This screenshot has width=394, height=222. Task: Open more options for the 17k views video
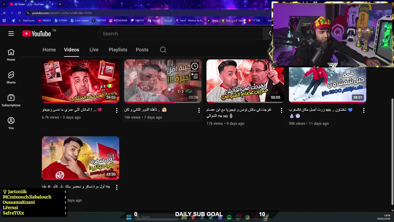[281, 110]
